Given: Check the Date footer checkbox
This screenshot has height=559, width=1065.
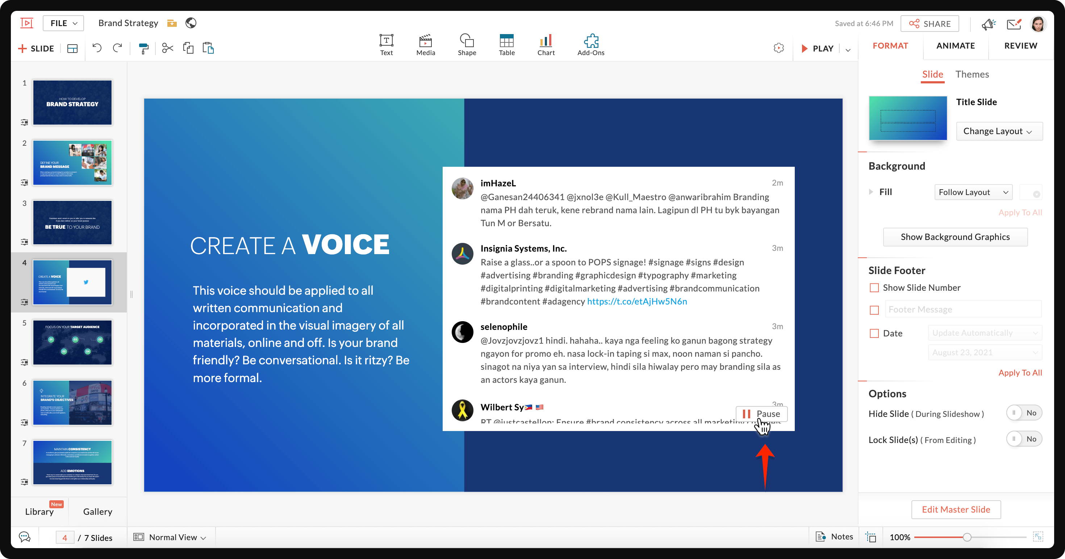Looking at the screenshot, I should point(874,334).
